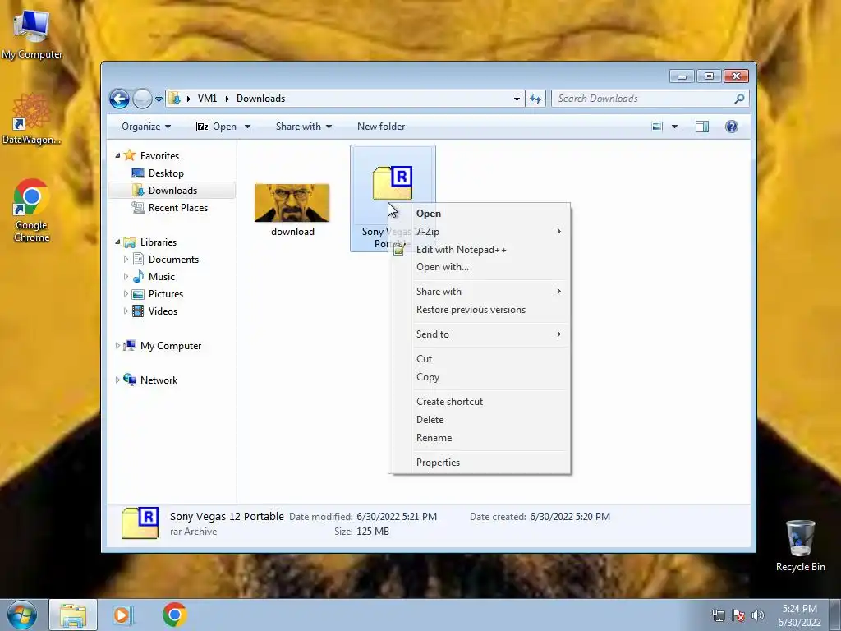Image resolution: width=841 pixels, height=631 pixels.
Task: Click the Windows Start orb
Action: point(21,615)
